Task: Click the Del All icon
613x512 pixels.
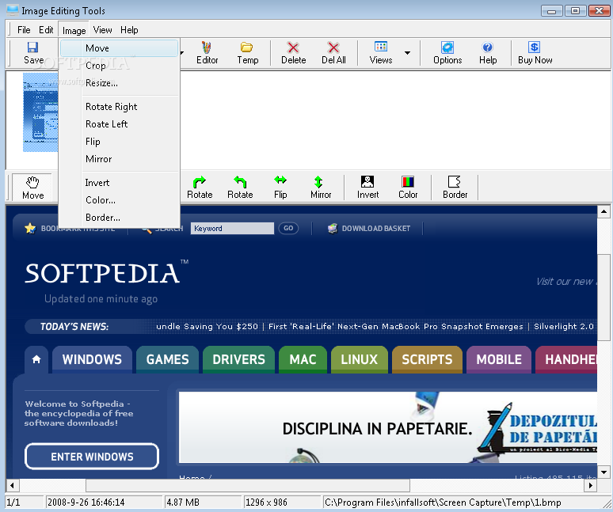Action: click(x=333, y=53)
